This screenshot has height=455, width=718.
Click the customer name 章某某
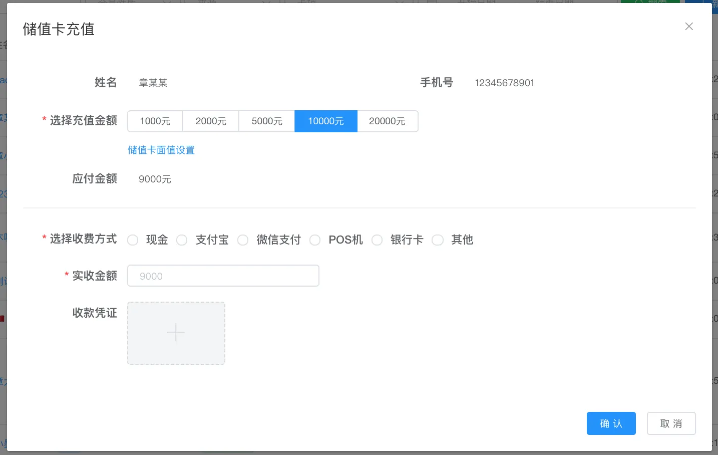pyautogui.click(x=153, y=83)
